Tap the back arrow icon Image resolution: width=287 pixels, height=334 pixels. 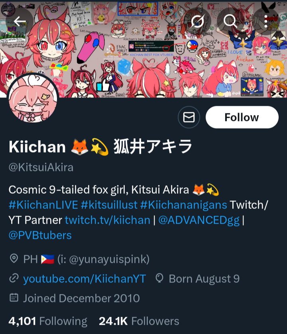(20, 21)
